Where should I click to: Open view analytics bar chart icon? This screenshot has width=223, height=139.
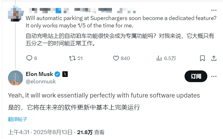159,58
